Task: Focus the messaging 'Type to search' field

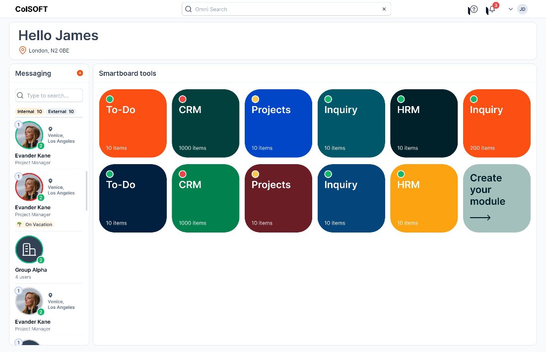Action: (49, 95)
